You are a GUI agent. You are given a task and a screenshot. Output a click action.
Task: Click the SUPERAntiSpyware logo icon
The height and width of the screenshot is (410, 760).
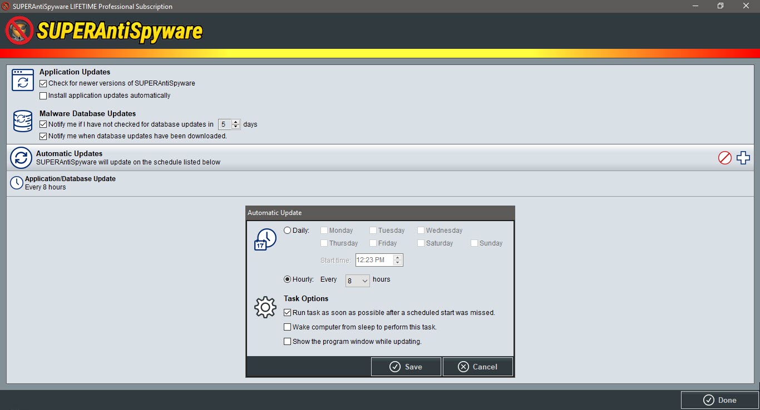tap(19, 31)
